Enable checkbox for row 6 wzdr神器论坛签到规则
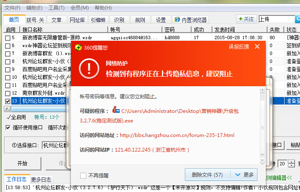Screen dimensions: 300x192 8,46
